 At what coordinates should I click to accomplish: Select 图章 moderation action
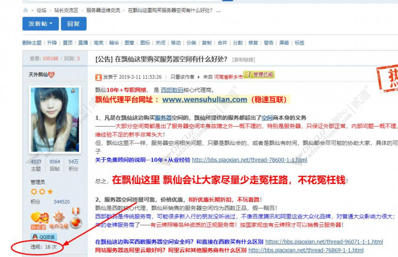pos(129,43)
